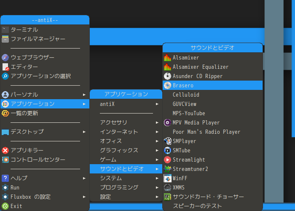
Task: Expand the オフィス submenu arrow
Action: pos(157,141)
